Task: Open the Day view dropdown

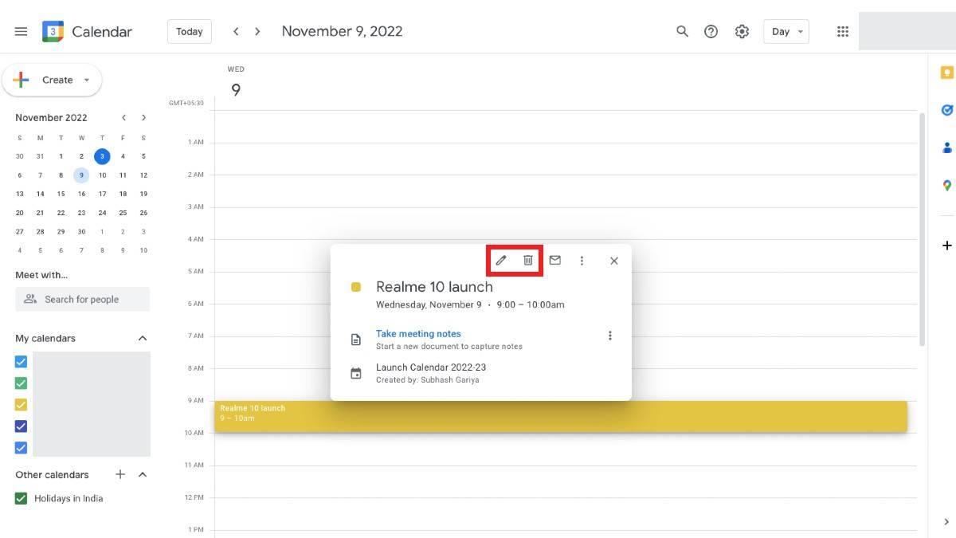Action: [x=786, y=32]
